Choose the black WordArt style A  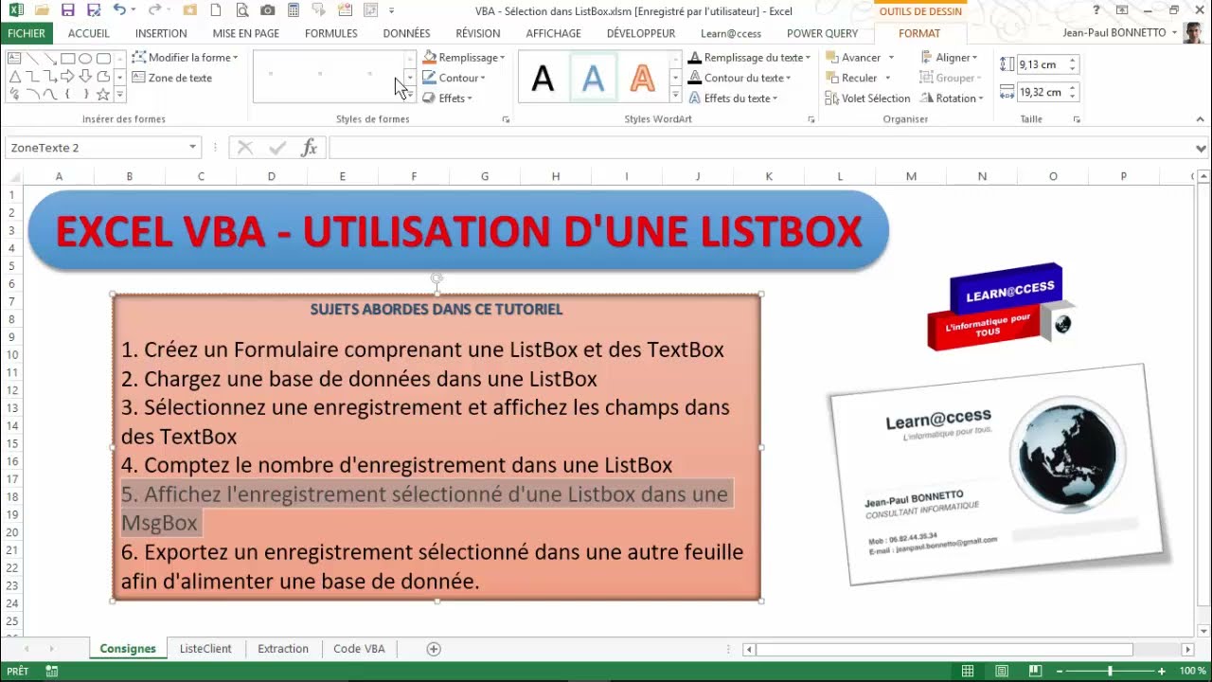point(543,78)
